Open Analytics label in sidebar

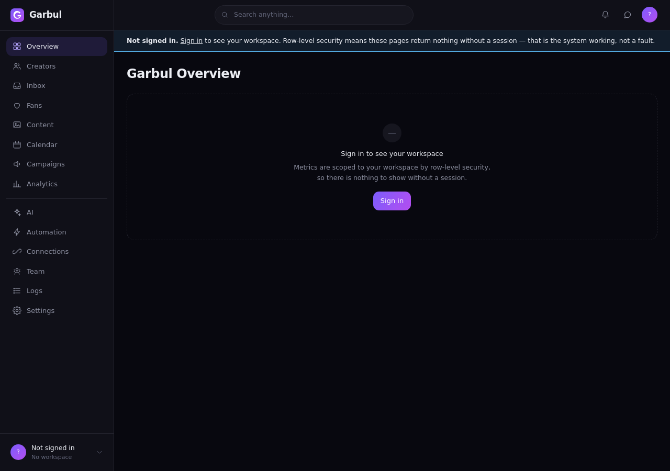pyautogui.click(x=42, y=184)
